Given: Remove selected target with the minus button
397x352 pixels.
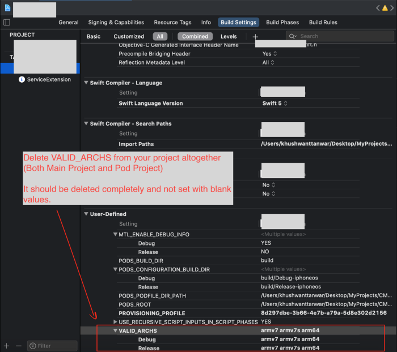Looking at the screenshot, I should click(x=19, y=346).
